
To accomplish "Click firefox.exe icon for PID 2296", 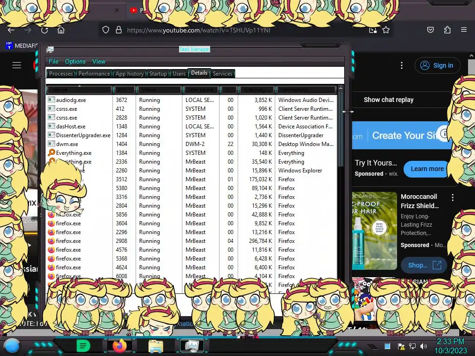I will [x=51, y=232].
